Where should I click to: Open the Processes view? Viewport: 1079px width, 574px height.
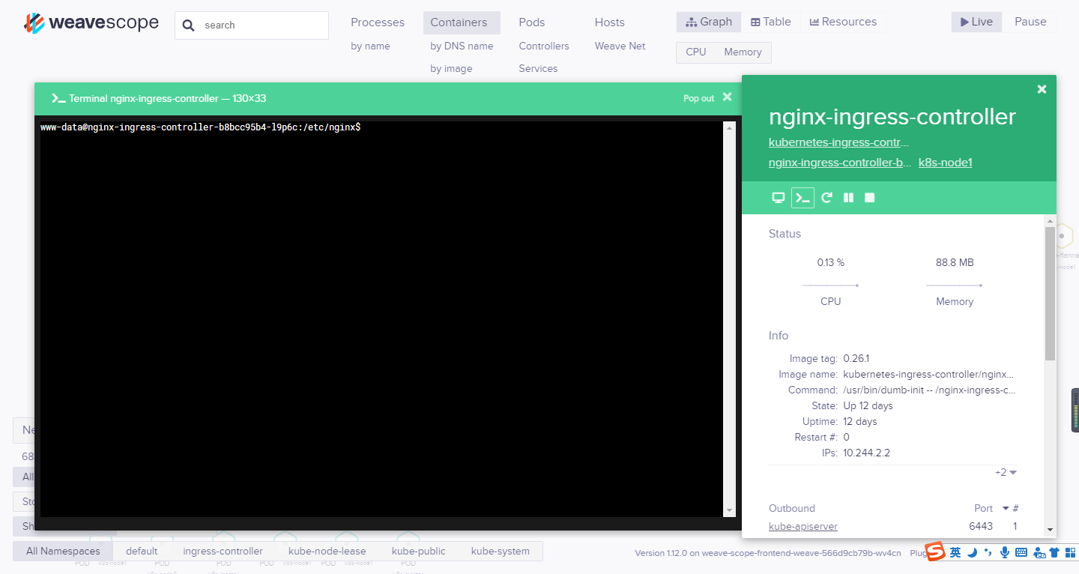click(x=378, y=22)
